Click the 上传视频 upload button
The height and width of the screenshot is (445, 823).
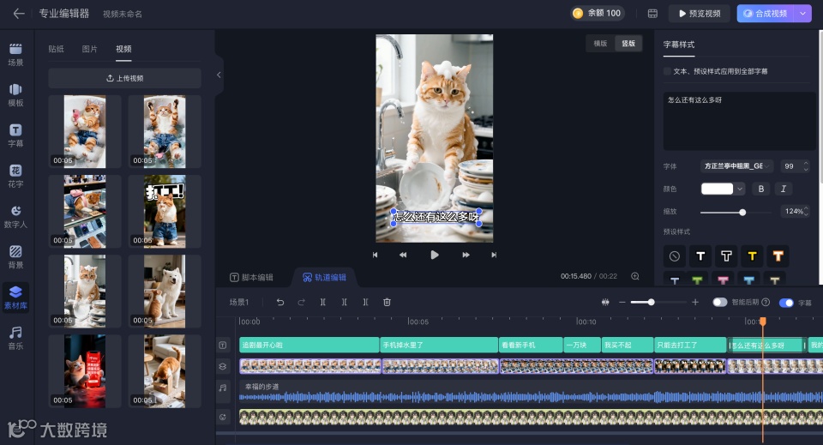pyautogui.click(x=124, y=78)
